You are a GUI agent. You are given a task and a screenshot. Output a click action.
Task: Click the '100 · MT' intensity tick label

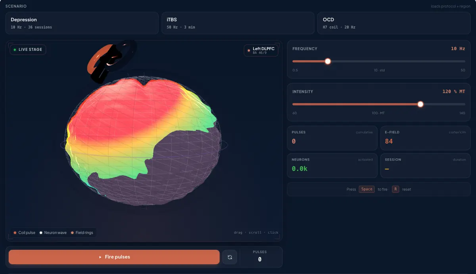click(x=378, y=113)
